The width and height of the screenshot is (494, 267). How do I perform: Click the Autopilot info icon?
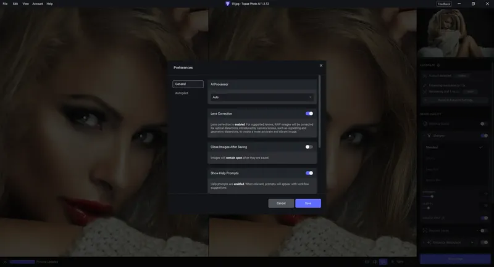tap(438, 65)
